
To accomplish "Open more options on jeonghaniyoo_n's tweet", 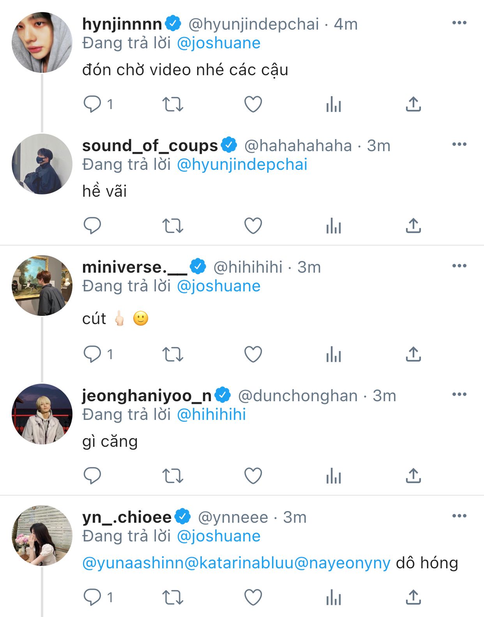I will [x=459, y=395].
